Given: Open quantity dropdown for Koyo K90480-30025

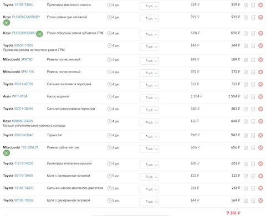Looking at the screenshot, I should click(x=149, y=122).
